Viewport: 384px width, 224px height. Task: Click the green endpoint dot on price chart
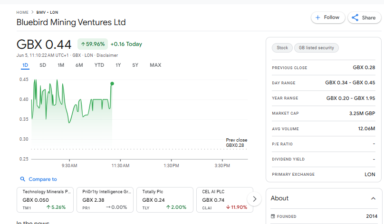pyautogui.click(x=112, y=84)
